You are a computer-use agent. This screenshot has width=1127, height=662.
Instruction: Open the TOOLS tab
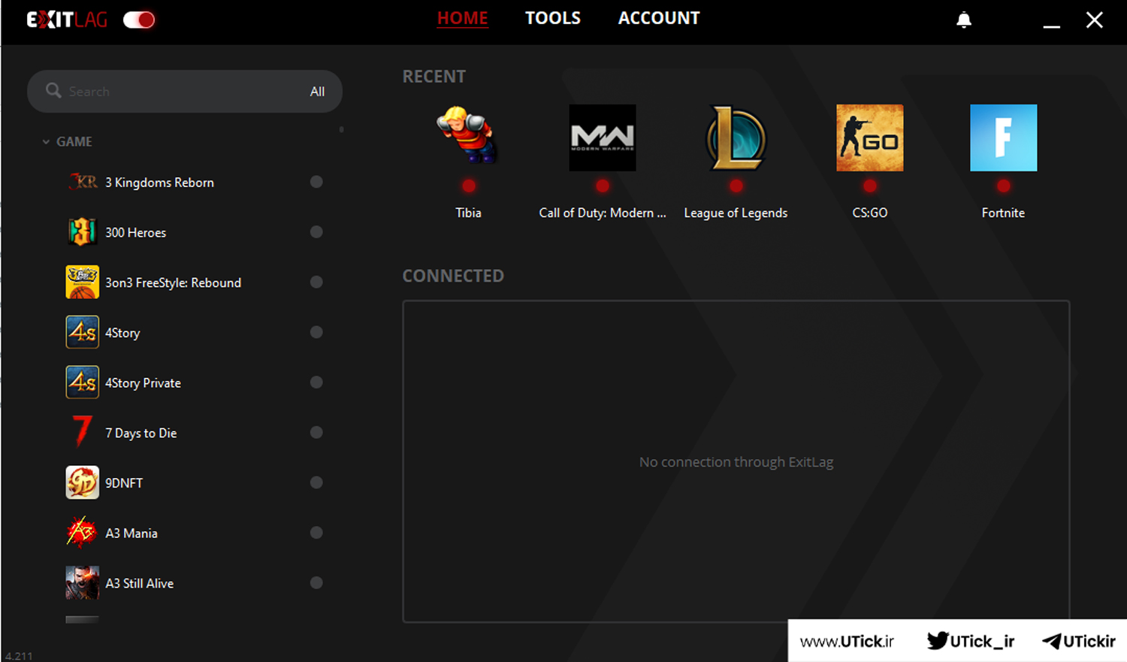553,18
